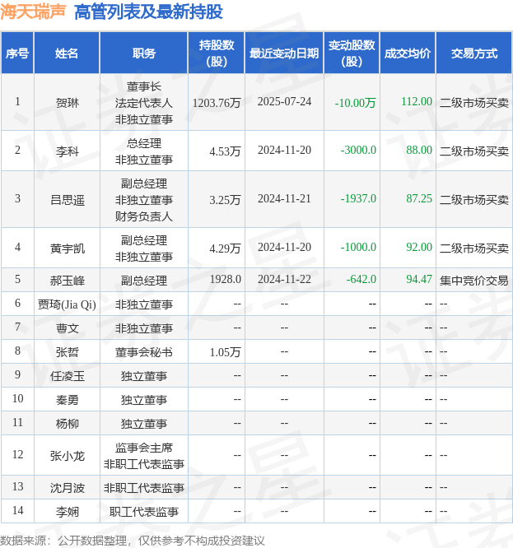Select the name 张哲
This screenshot has width=513, height=548.
(68, 352)
